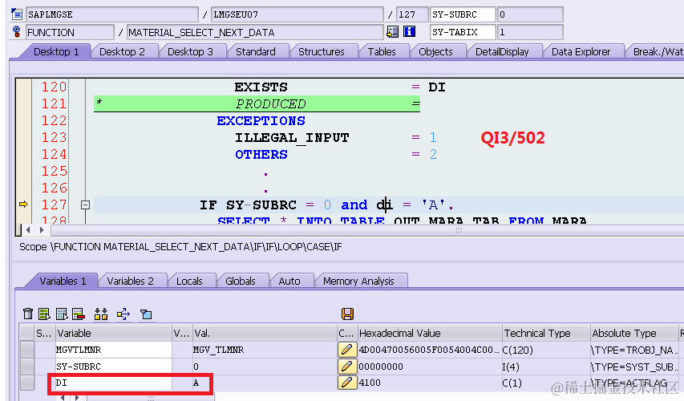Select the Variables 1 tab
The image size is (684, 401).
pyautogui.click(x=63, y=281)
